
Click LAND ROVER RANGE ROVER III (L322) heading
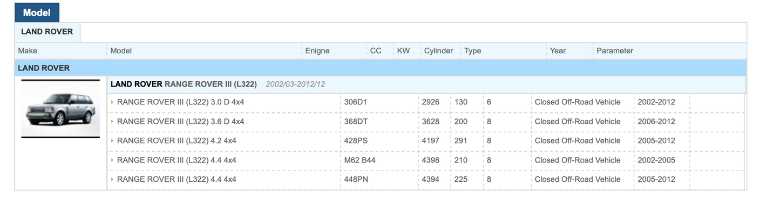(x=184, y=84)
